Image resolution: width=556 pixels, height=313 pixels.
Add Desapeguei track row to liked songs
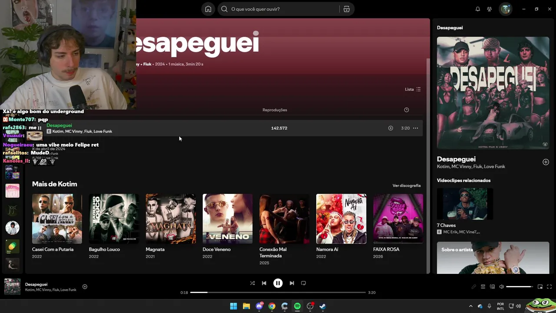click(x=391, y=128)
